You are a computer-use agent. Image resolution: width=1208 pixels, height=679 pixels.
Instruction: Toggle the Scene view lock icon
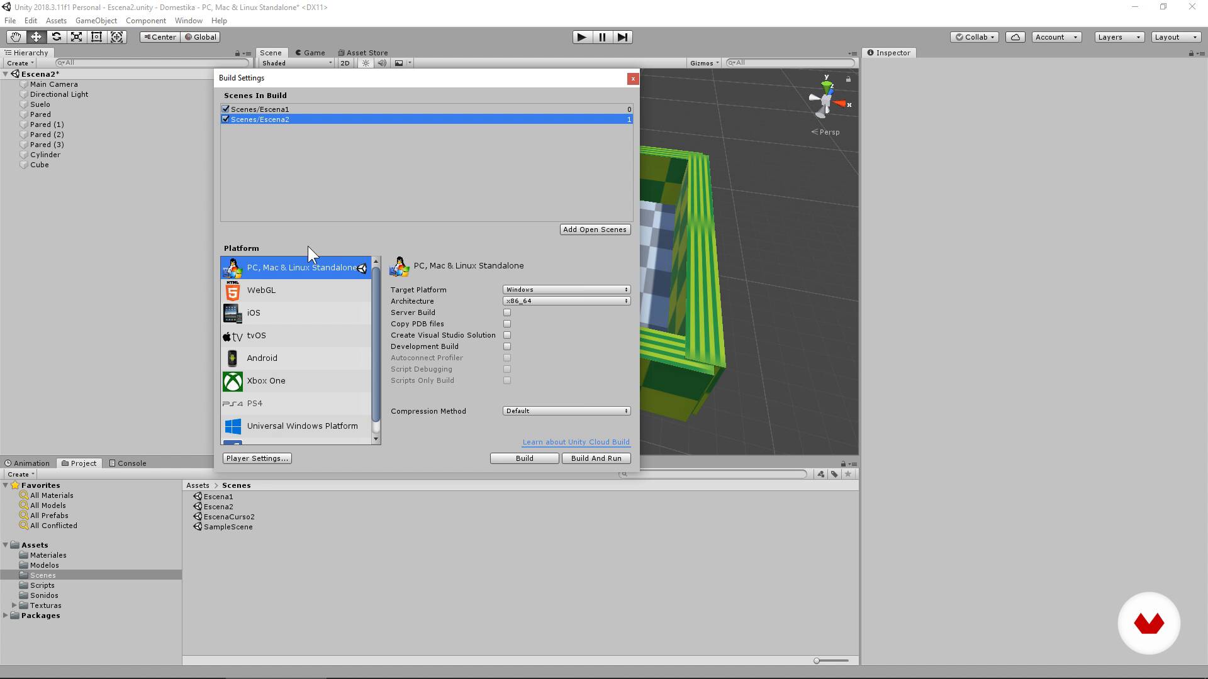848,79
